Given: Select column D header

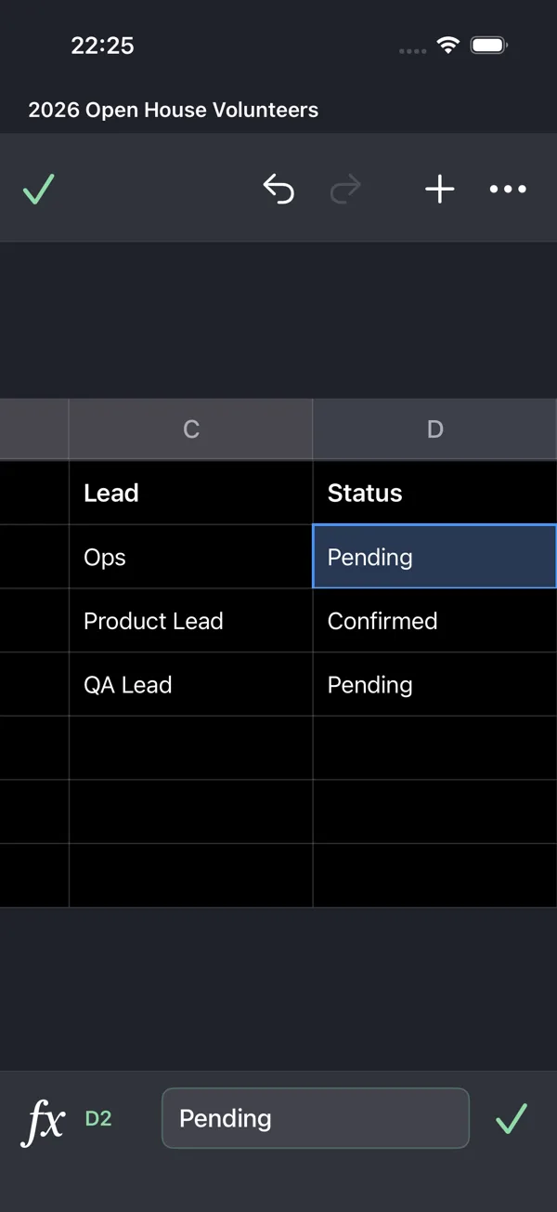Looking at the screenshot, I should pos(434,429).
